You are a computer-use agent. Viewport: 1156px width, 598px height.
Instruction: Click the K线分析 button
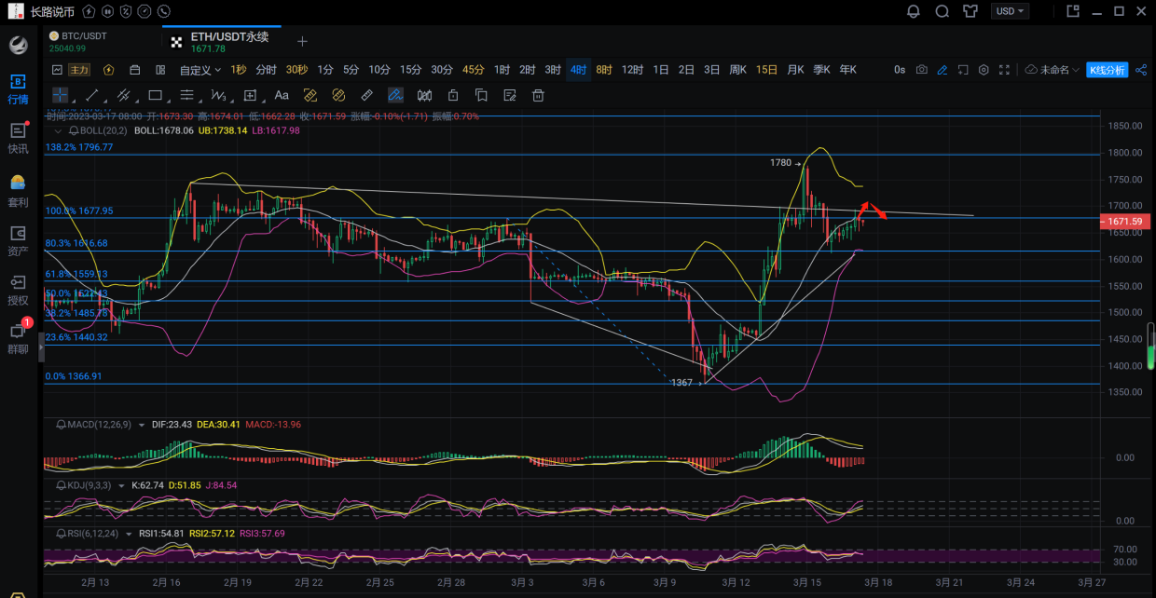click(1108, 70)
